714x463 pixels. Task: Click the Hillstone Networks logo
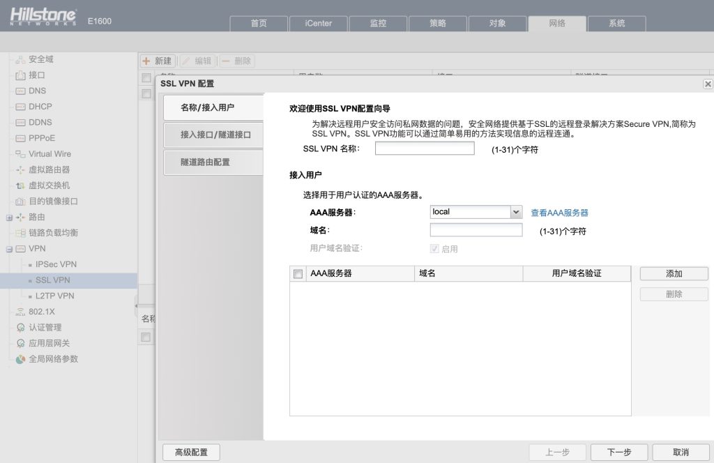[x=43, y=17]
